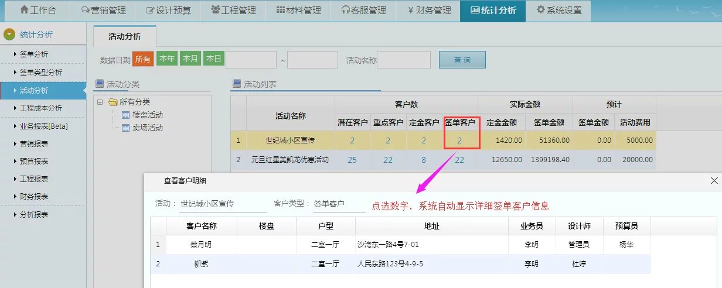
Task: Collapse the 所有分类 tree node
Action: pyautogui.click(x=101, y=102)
